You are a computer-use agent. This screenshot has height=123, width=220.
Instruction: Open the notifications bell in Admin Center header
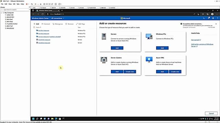point(209,18)
